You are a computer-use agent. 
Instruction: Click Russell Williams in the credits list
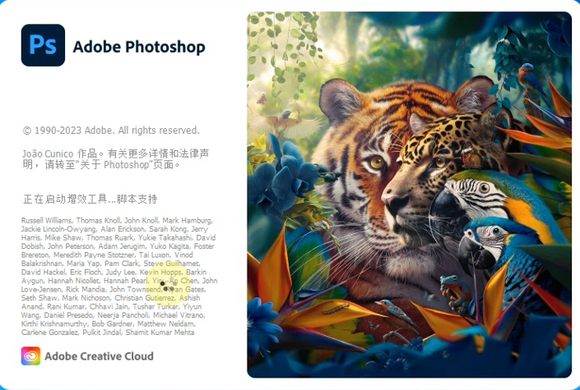[x=47, y=221]
